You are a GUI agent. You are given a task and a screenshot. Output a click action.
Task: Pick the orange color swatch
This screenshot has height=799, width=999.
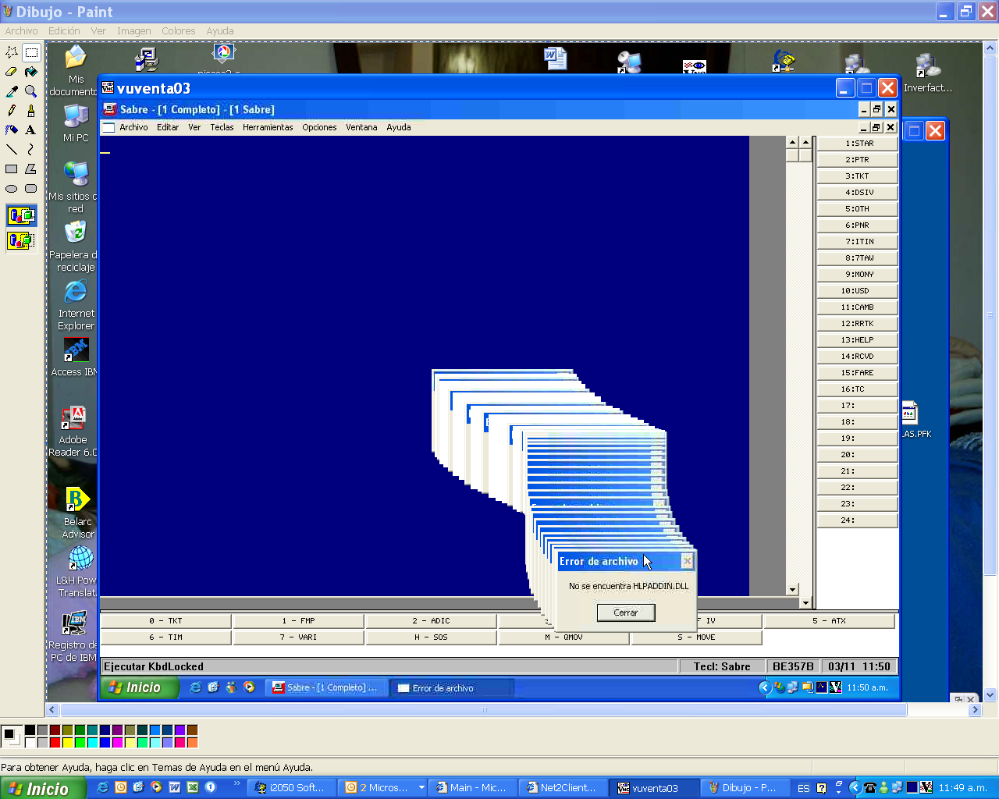click(192, 743)
